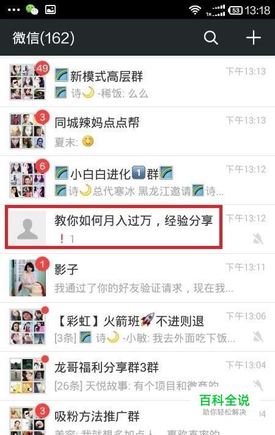The width and height of the screenshot is (275, 435).
Task: Tap the plus add icon
Action: click(x=254, y=37)
